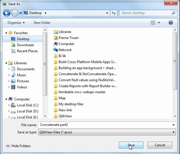The image size is (180, 154).
Task: Click the Back navigation arrow button
Action: coord(7,13)
